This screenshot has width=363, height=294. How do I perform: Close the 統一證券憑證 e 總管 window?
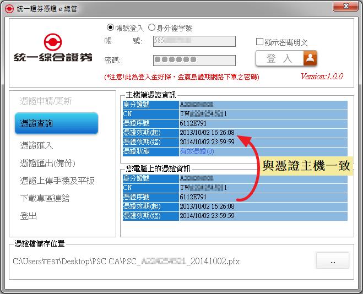coord(345,6)
